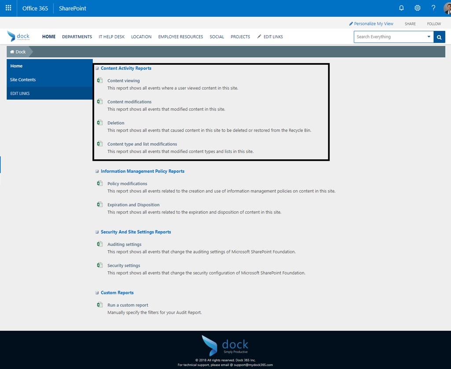Screen dimensions: 451x369
Task: Switch to the DEPARTMENTS tab
Action: pyautogui.click(x=77, y=37)
